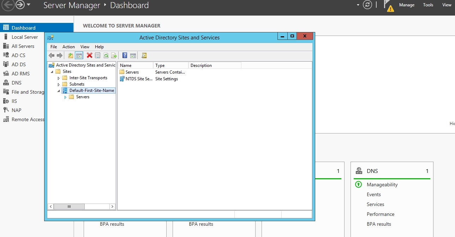Expand the Subnets tree node
The image size is (455, 237).
pyautogui.click(x=59, y=85)
